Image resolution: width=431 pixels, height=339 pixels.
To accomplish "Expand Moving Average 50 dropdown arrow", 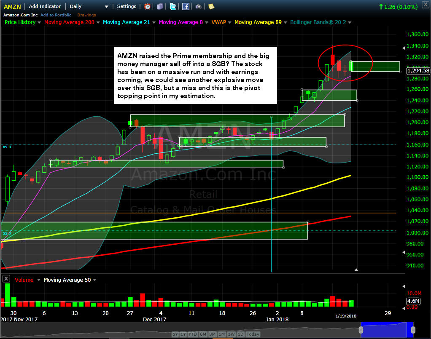I will point(94,280).
